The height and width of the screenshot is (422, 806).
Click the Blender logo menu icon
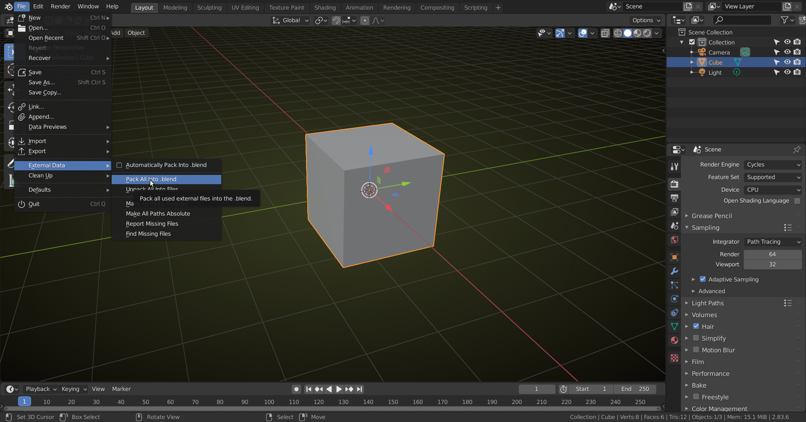click(x=8, y=6)
